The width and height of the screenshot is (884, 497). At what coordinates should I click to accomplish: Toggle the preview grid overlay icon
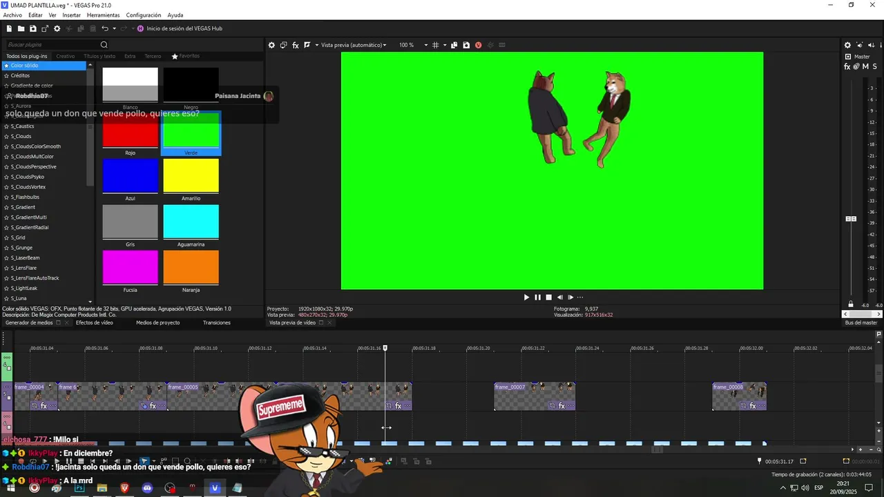pyautogui.click(x=435, y=45)
